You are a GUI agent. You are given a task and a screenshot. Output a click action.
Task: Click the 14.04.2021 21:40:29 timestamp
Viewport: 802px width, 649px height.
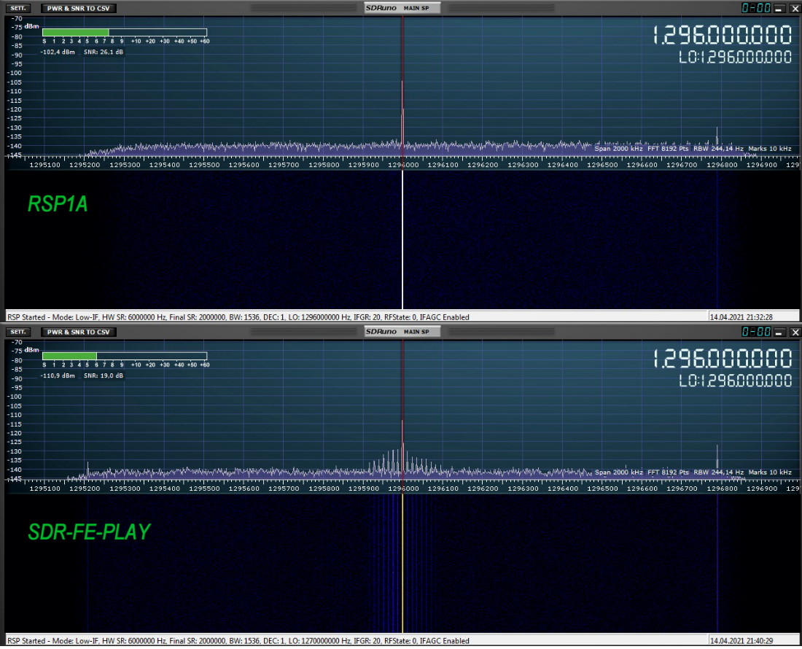pyautogui.click(x=741, y=641)
